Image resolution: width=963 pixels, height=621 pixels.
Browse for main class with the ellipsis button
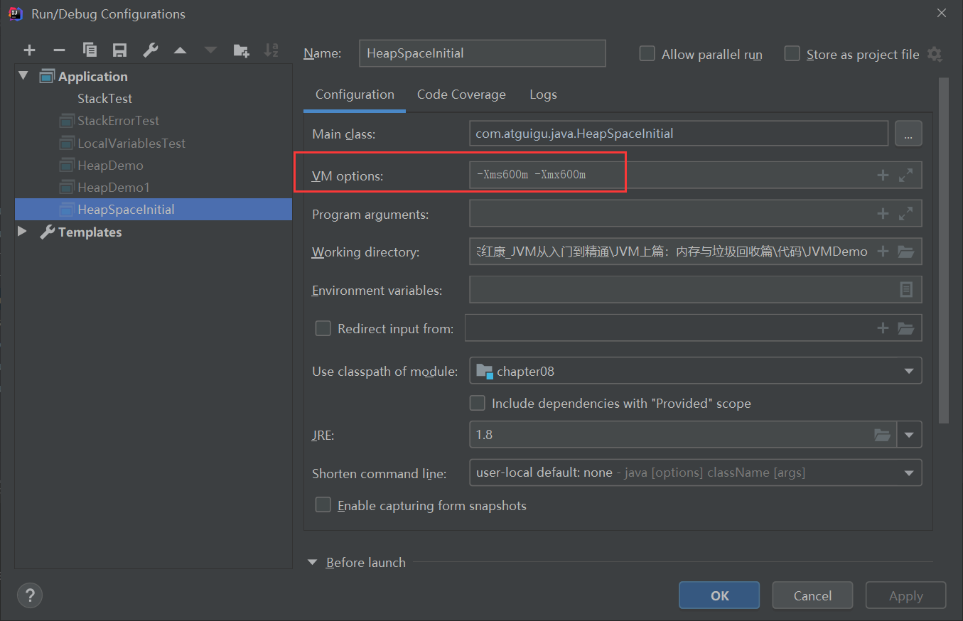908,134
